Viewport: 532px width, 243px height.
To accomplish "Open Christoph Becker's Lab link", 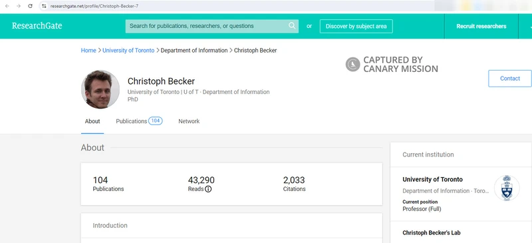I will click(431, 233).
